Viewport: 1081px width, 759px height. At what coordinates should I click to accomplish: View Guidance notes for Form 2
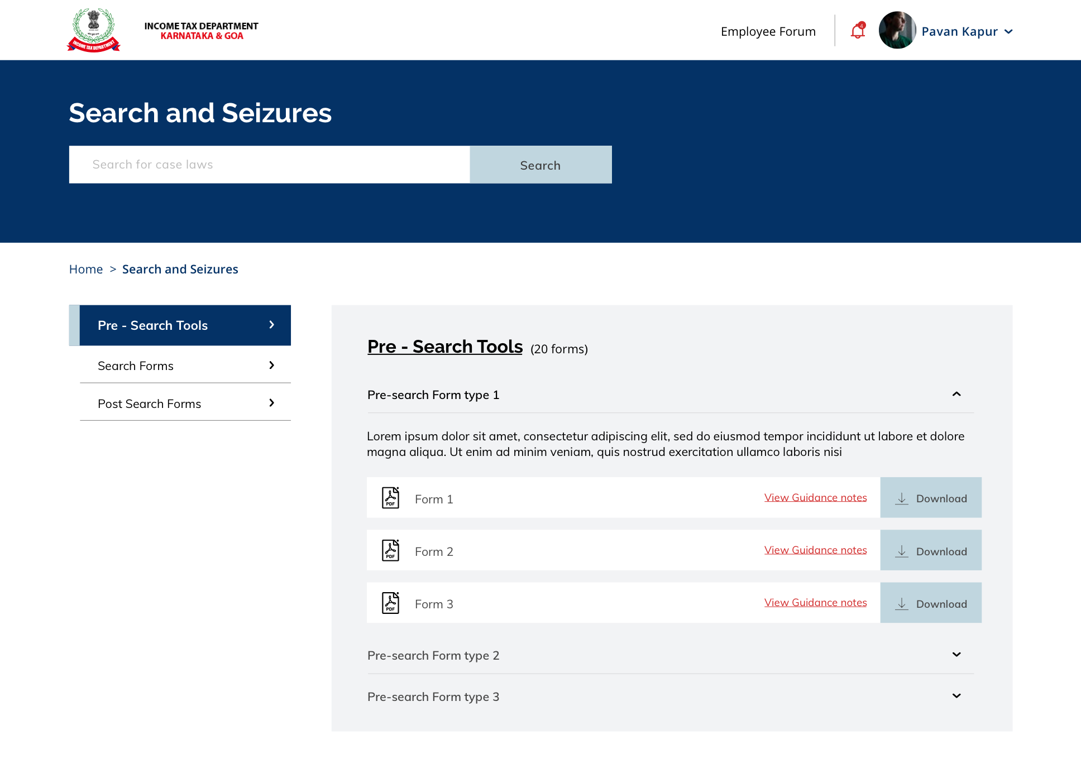coord(815,550)
